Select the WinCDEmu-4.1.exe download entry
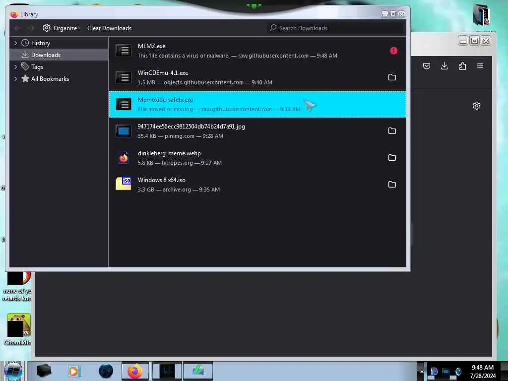Screen dimensions: 508x381 tap(257, 77)
